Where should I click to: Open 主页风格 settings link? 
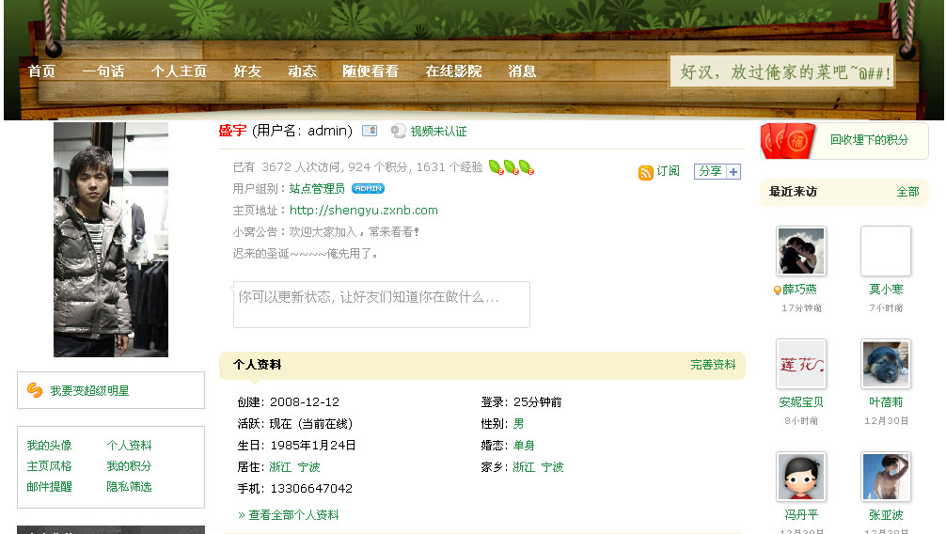(x=49, y=465)
